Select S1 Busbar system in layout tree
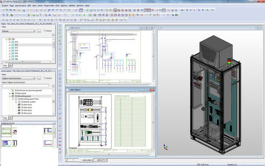The width and height of the screenshot is (265, 166). tap(28, 102)
